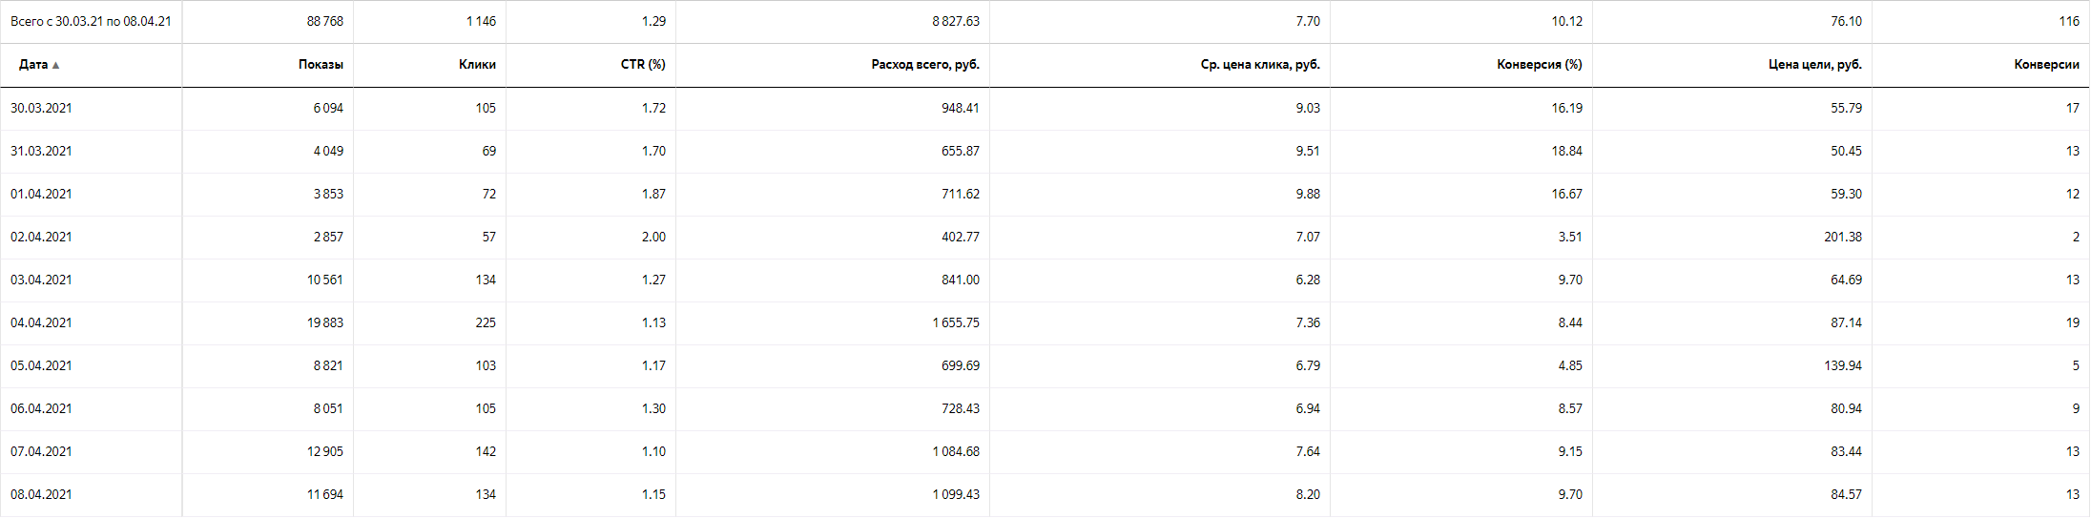Viewport: 2091px width, 519px height.
Task: Select the CTR (%) column header
Action: pyautogui.click(x=643, y=65)
